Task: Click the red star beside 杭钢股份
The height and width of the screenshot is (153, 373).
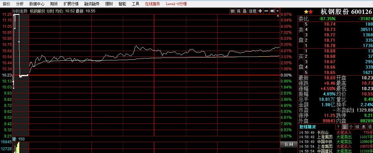Action: [x=310, y=12]
